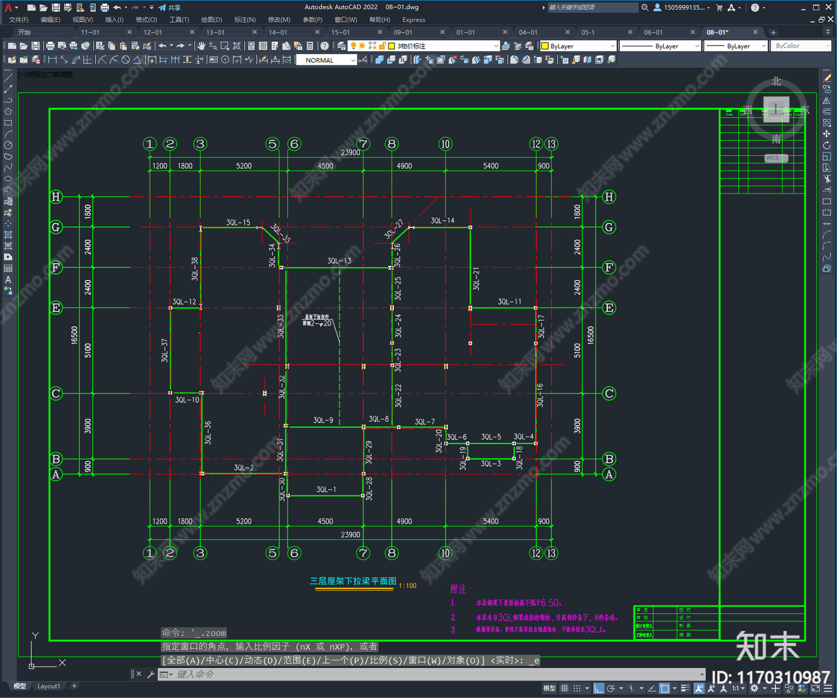Select the Rotate tool in the right toolbar
837x698 pixels.
pos(827,145)
